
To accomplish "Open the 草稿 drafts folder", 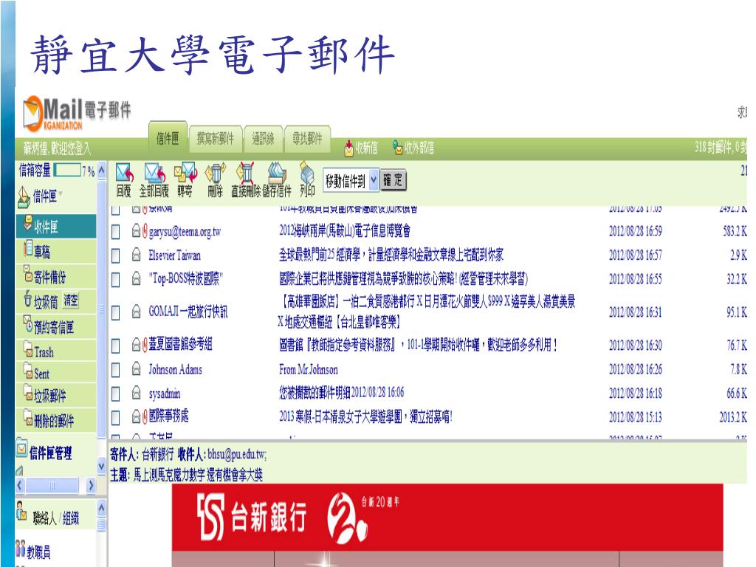I will pos(56,251).
